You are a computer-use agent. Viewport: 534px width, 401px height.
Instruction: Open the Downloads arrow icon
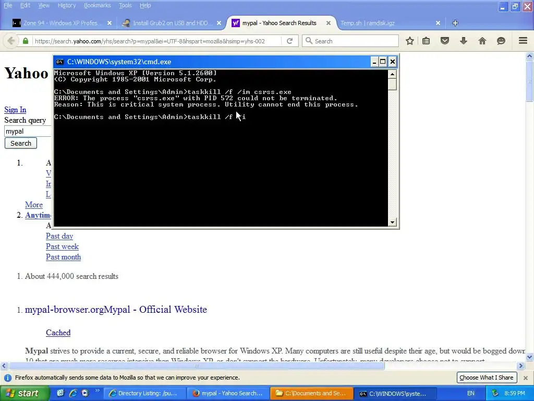[x=464, y=41]
